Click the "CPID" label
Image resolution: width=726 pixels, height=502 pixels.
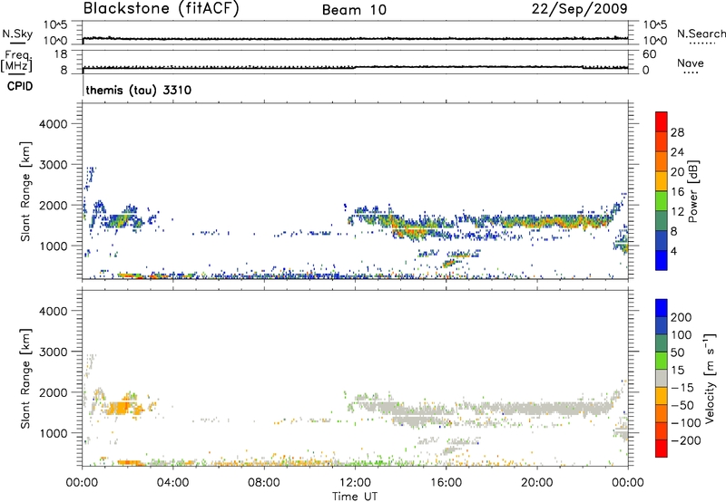coord(20,86)
